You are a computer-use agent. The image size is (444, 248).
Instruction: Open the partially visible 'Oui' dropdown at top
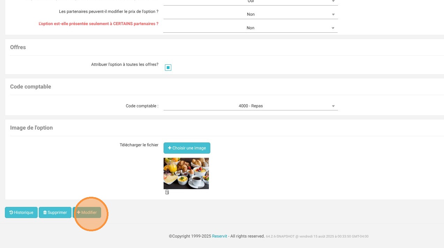coord(250,2)
